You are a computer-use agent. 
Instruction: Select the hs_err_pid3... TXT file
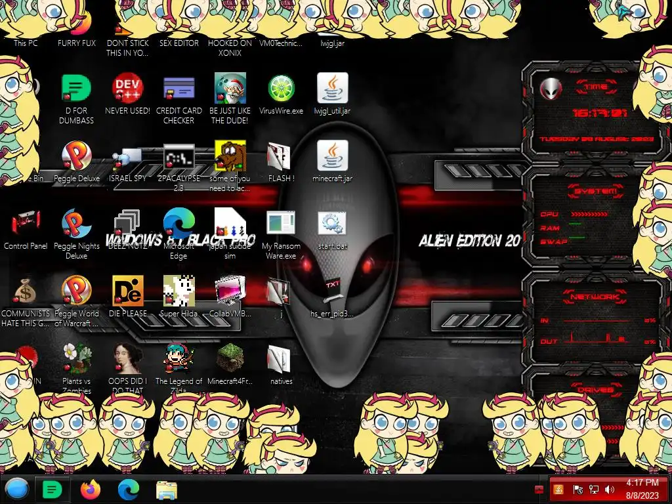pos(333,291)
